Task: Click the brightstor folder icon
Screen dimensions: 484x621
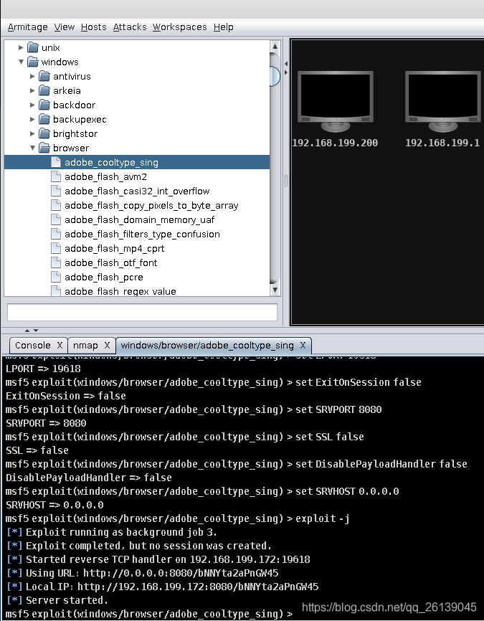Action: point(44,133)
